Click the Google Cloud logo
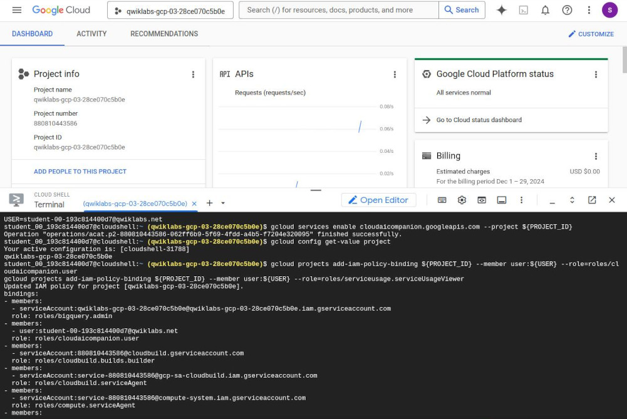This screenshot has height=419, width=627. click(x=61, y=10)
